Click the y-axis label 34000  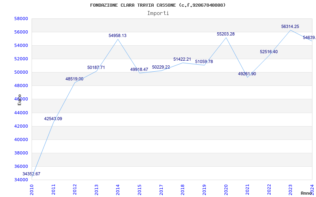click(x=21, y=180)
